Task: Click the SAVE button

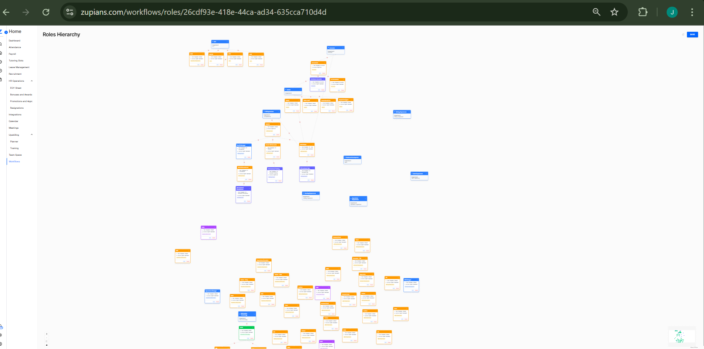Action: coord(692,34)
